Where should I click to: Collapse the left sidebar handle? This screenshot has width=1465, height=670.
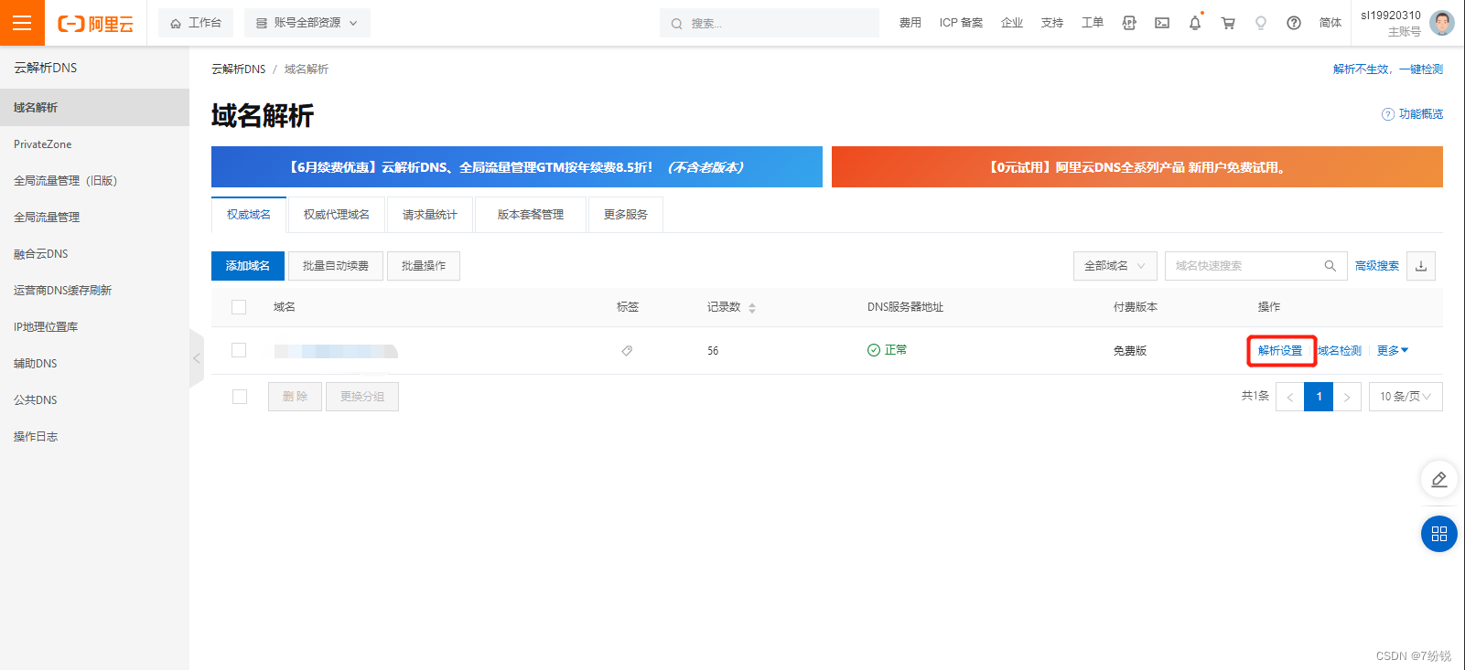196,358
